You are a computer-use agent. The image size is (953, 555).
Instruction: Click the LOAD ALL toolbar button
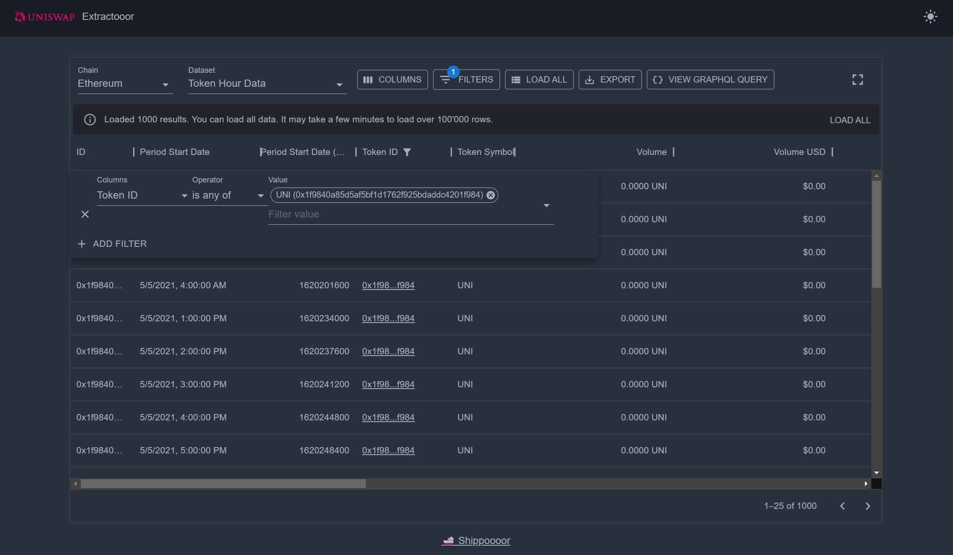pos(539,80)
